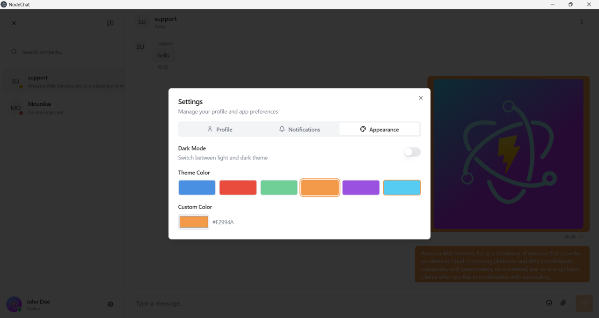Select the light blue theme color
The height and width of the screenshot is (318, 599).
pyautogui.click(x=402, y=188)
